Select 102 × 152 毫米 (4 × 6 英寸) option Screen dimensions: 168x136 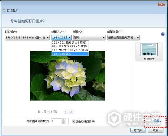pos(70,42)
